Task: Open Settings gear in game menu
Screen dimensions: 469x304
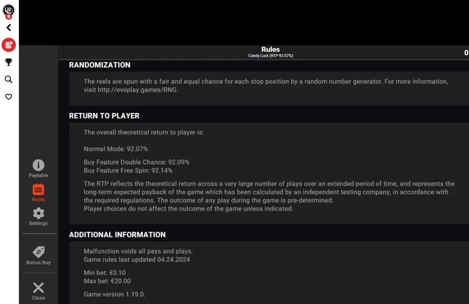Action: click(38, 217)
